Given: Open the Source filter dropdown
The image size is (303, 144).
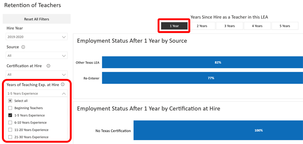Looking at the screenshot, I should click(x=36, y=56).
